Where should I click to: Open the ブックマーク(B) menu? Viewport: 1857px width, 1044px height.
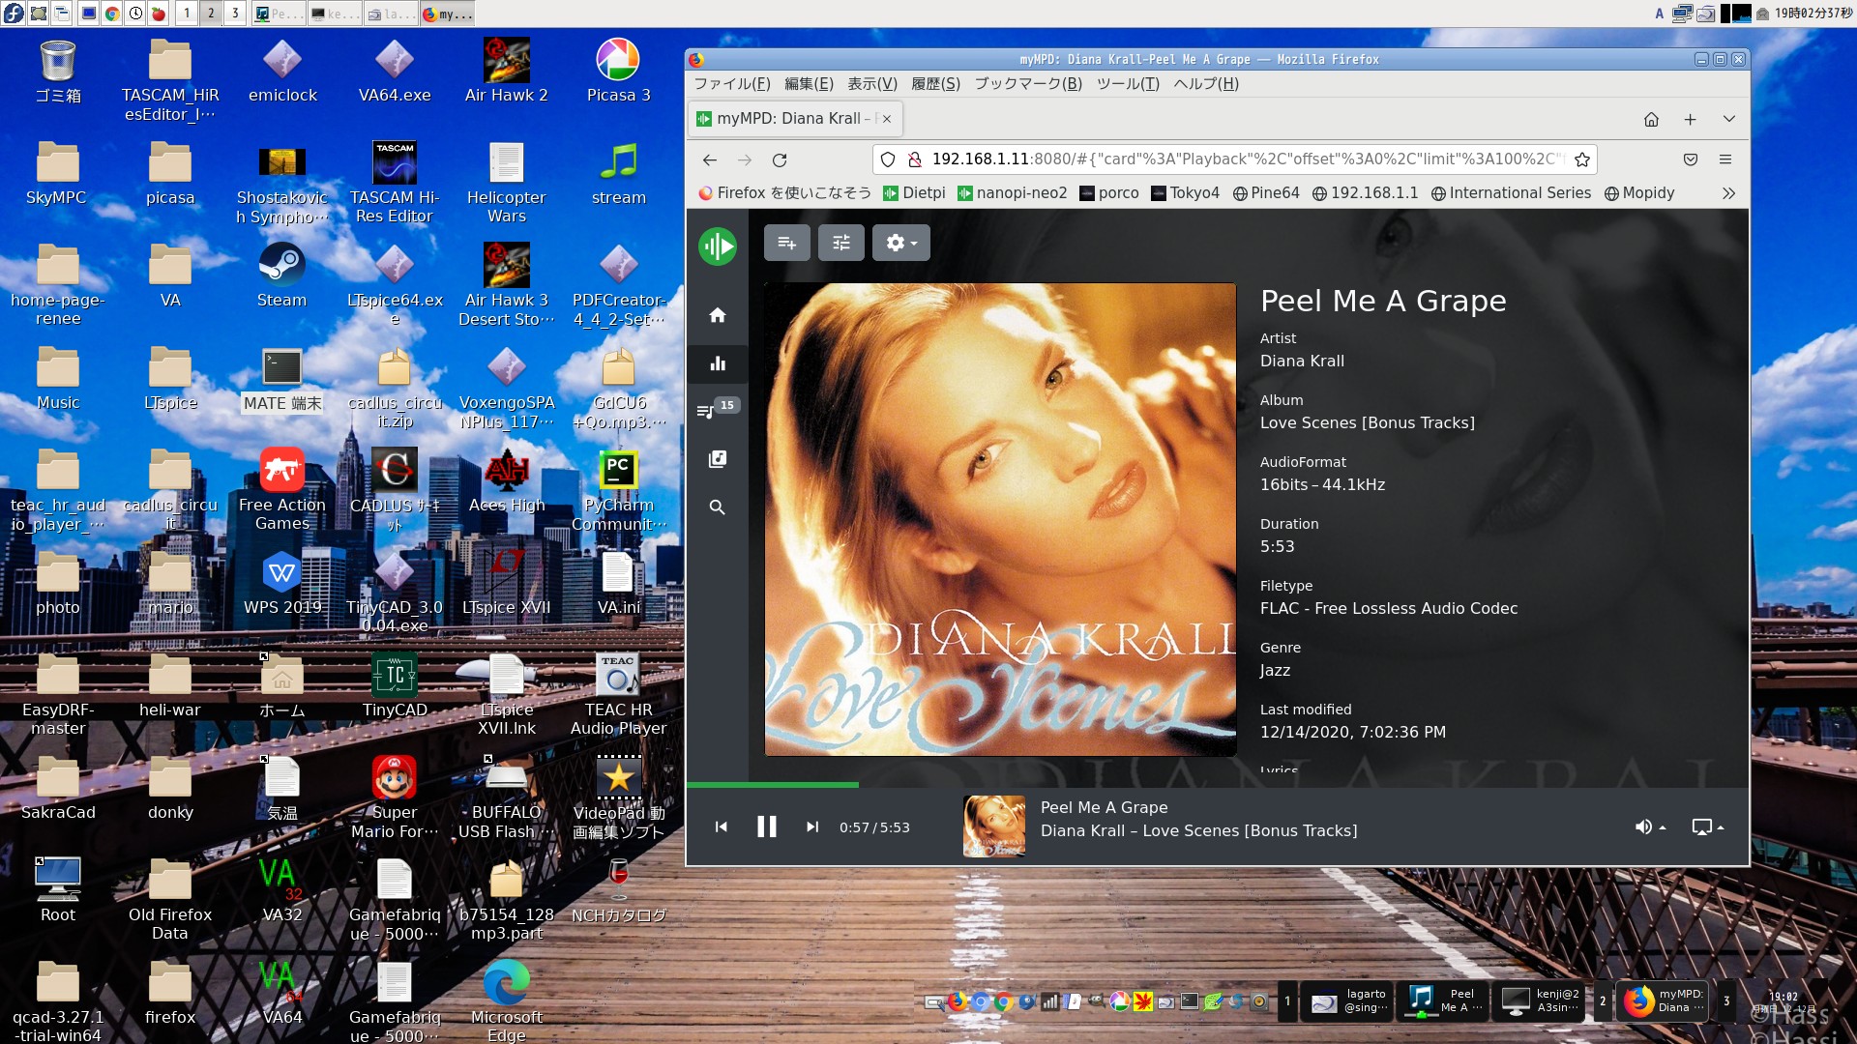[x=1027, y=84]
